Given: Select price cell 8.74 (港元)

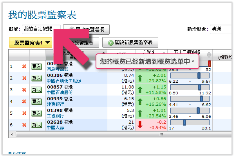Looking at the screenshot, I should pyautogui.click(x=121, y=78).
